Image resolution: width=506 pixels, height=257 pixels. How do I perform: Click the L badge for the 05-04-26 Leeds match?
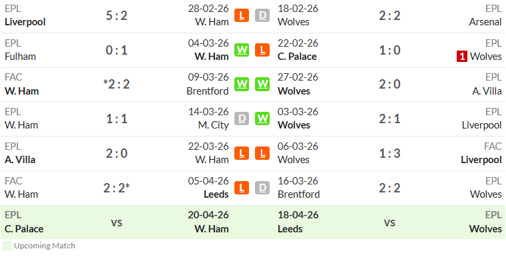click(242, 188)
